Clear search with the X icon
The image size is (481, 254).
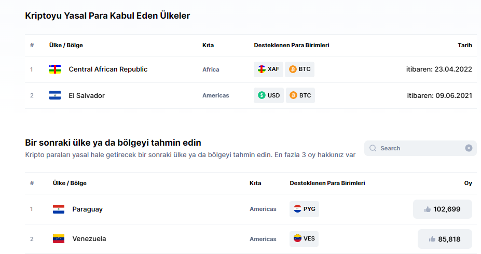(469, 148)
